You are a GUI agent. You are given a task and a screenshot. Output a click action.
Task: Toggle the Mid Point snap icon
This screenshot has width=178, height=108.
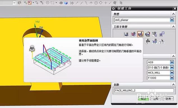pyautogui.click(x=81, y=3)
